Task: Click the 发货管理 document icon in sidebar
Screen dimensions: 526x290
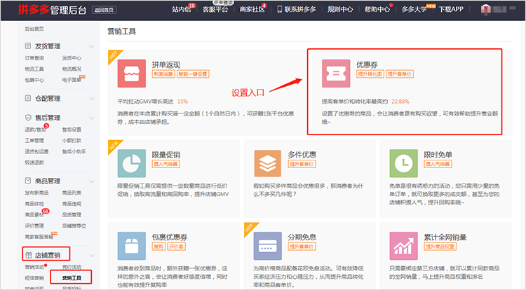Action: coord(28,46)
